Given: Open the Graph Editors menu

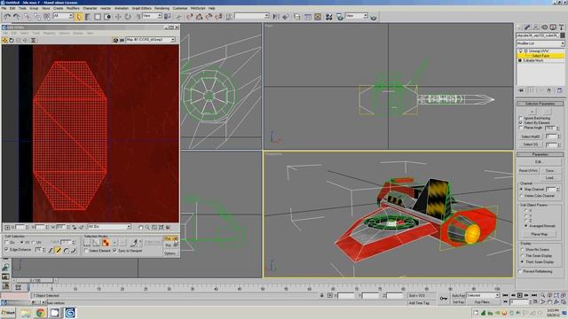Looking at the screenshot, I should point(142,8).
